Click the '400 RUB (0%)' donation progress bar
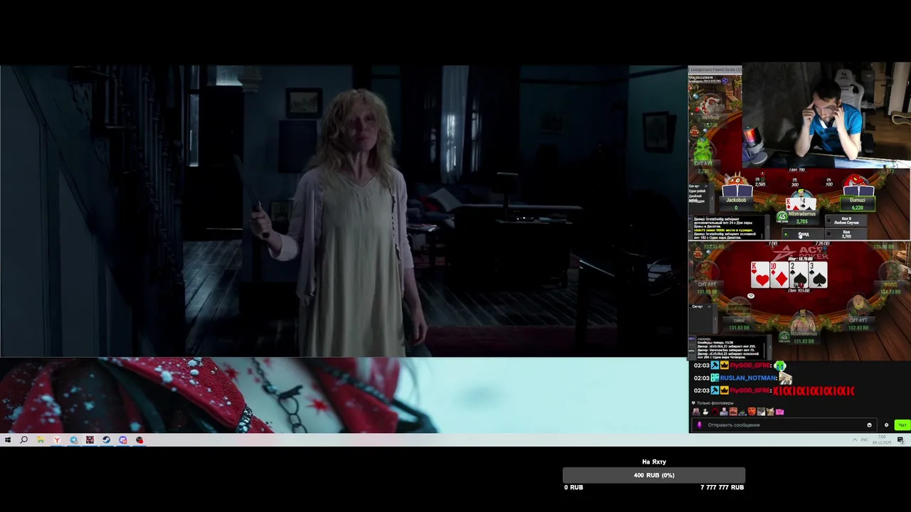The image size is (911, 512). click(654, 475)
